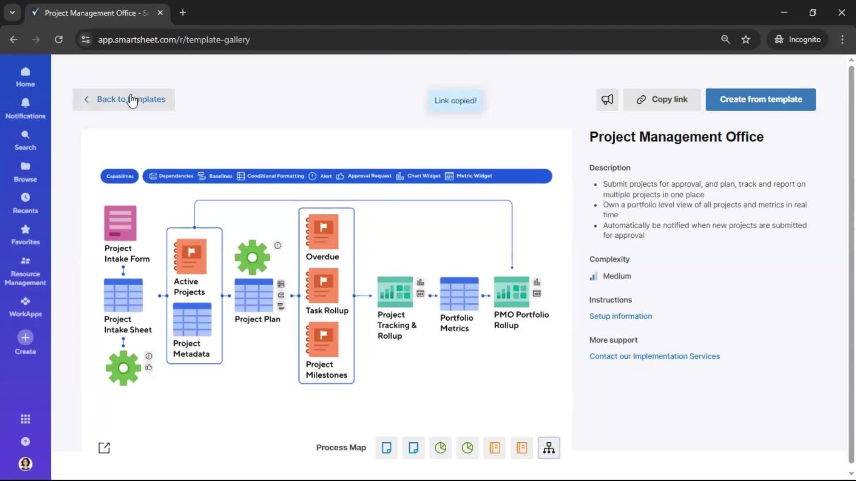This screenshot has height=481, width=856.
Task: Open WorkApps from the sidebar
Action: pyautogui.click(x=25, y=306)
